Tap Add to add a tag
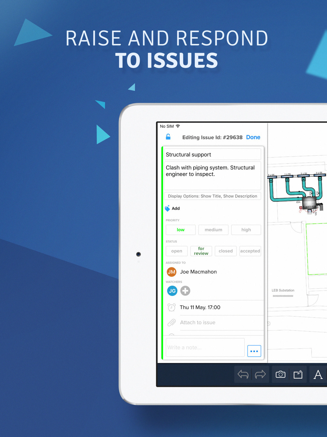This screenshot has width=327, height=437. pos(176,208)
